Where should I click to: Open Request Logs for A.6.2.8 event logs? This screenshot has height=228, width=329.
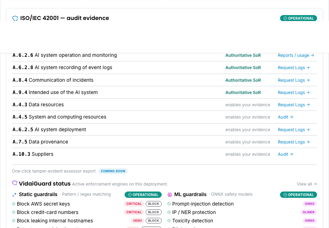pos(294,67)
